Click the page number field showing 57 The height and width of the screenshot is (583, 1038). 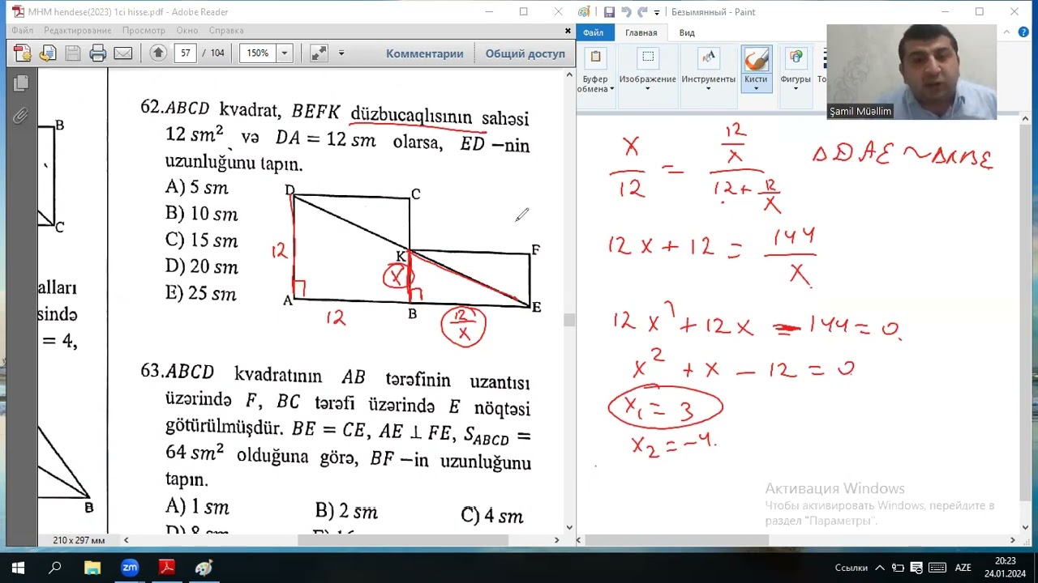coord(186,53)
